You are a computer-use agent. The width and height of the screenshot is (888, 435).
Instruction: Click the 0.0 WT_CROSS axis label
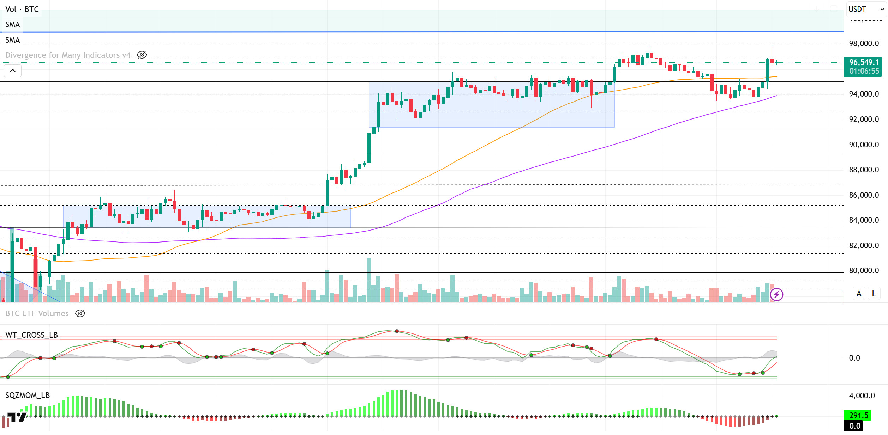pyautogui.click(x=854, y=358)
